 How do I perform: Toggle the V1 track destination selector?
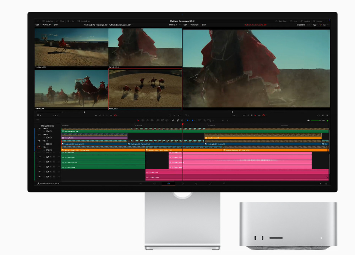[x=39, y=147]
